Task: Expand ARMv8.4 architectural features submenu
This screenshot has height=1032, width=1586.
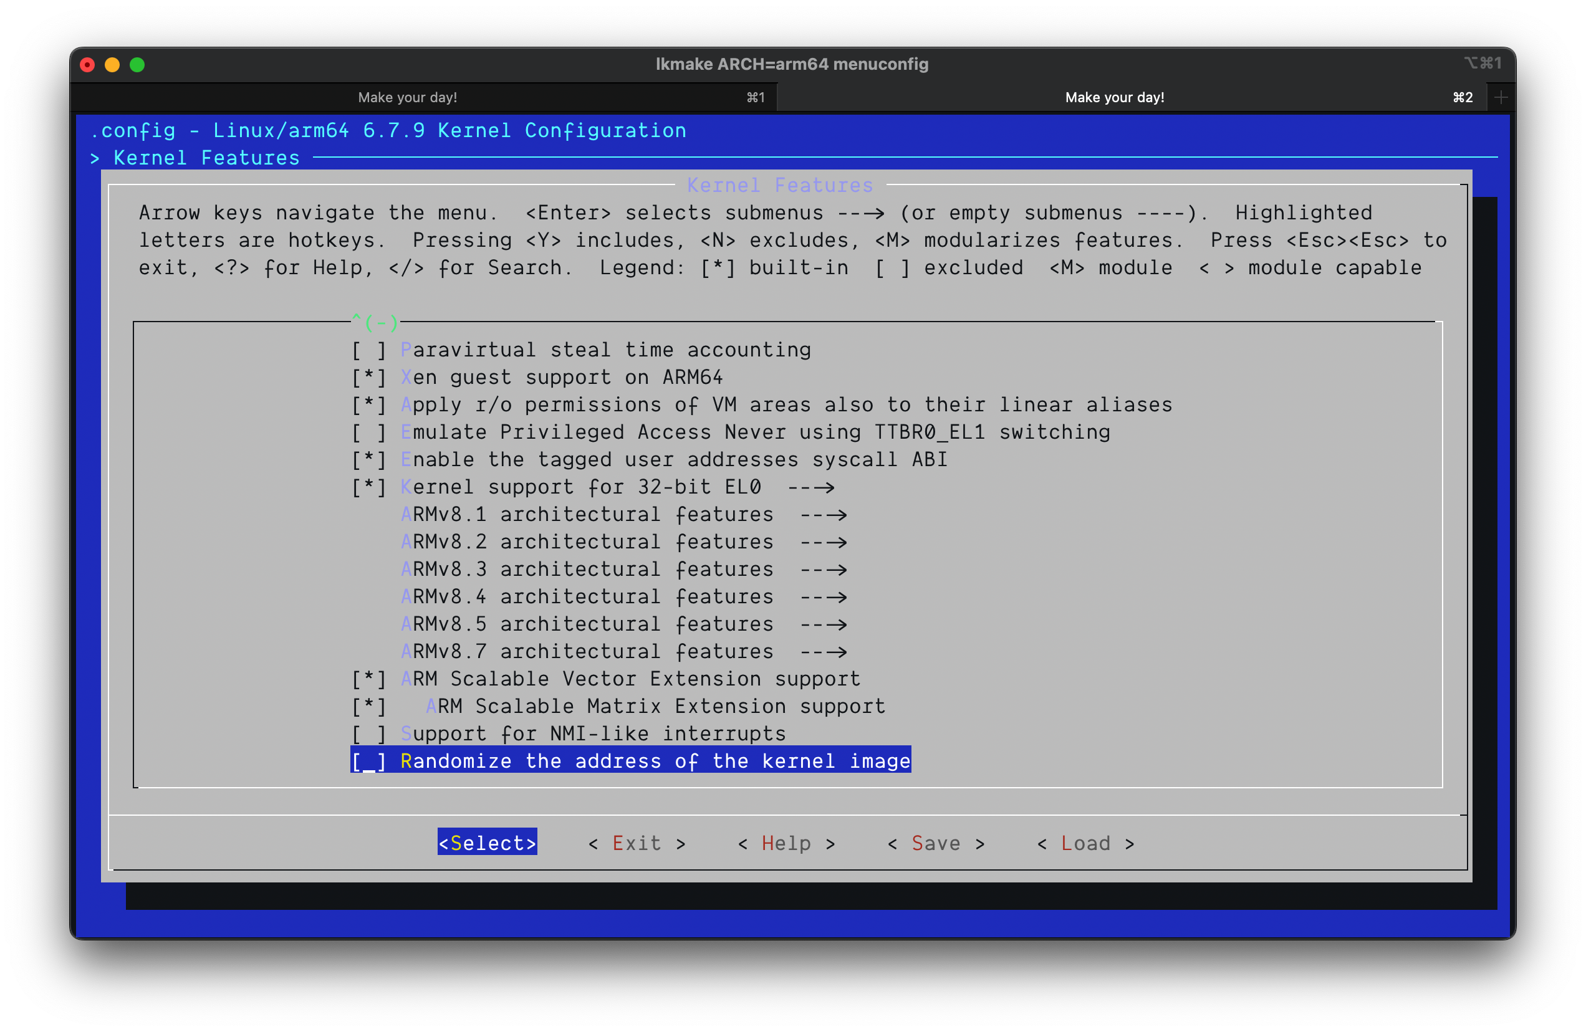Action: 587,596
